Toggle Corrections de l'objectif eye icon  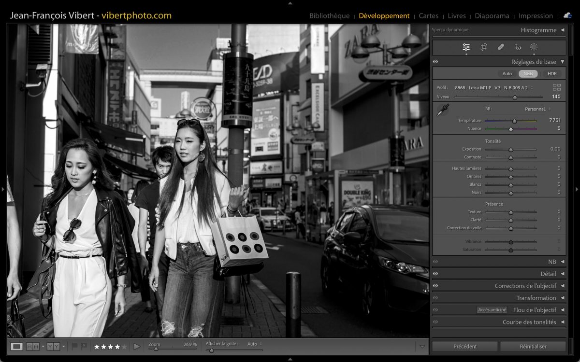(435, 286)
